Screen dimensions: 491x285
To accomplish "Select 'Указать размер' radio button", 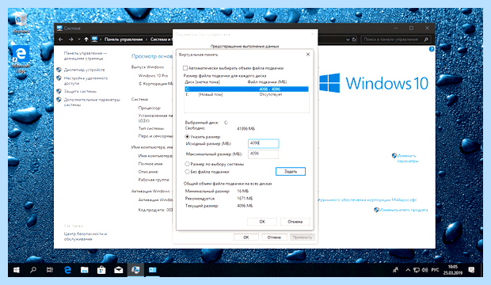I will click(x=187, y=137).
